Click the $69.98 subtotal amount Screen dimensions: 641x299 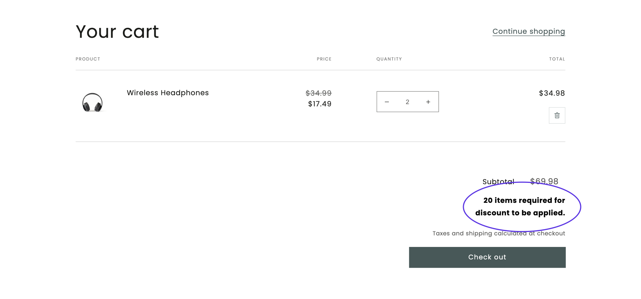point(544,181)
